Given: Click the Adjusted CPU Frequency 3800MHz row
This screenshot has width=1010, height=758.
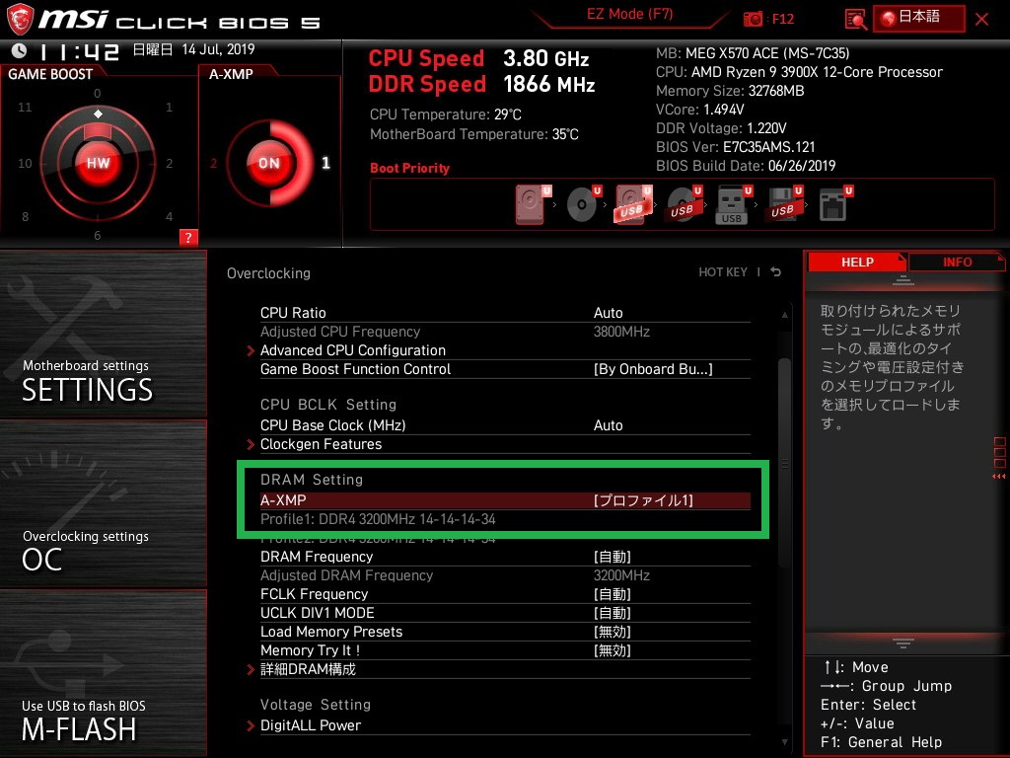Looking at the screenshot, I should (505, 332).
